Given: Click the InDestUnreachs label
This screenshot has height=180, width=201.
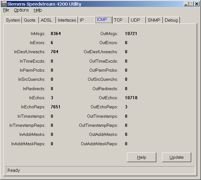Looking at the screenshot, I should 30,52.
